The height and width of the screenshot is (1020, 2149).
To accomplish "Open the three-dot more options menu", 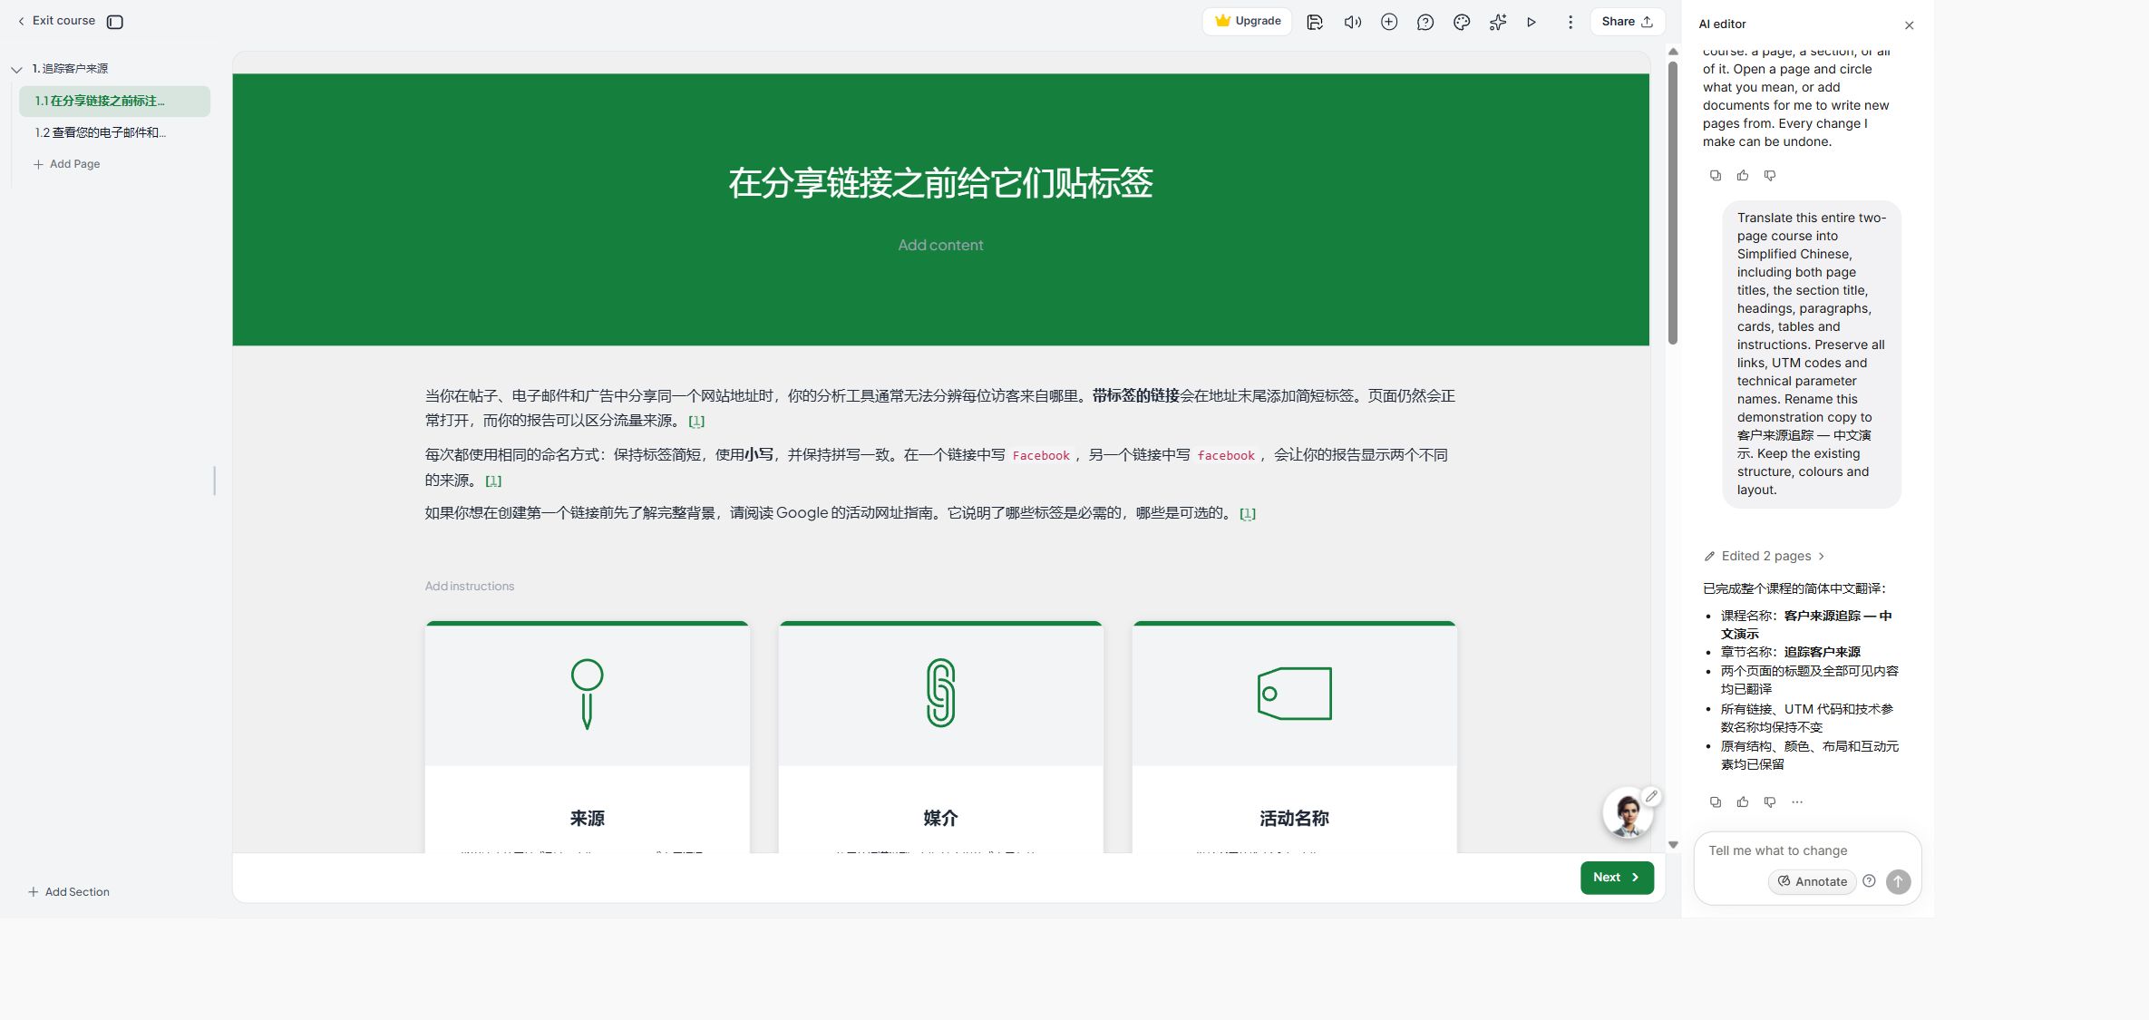I will (x=1570, y=22).
